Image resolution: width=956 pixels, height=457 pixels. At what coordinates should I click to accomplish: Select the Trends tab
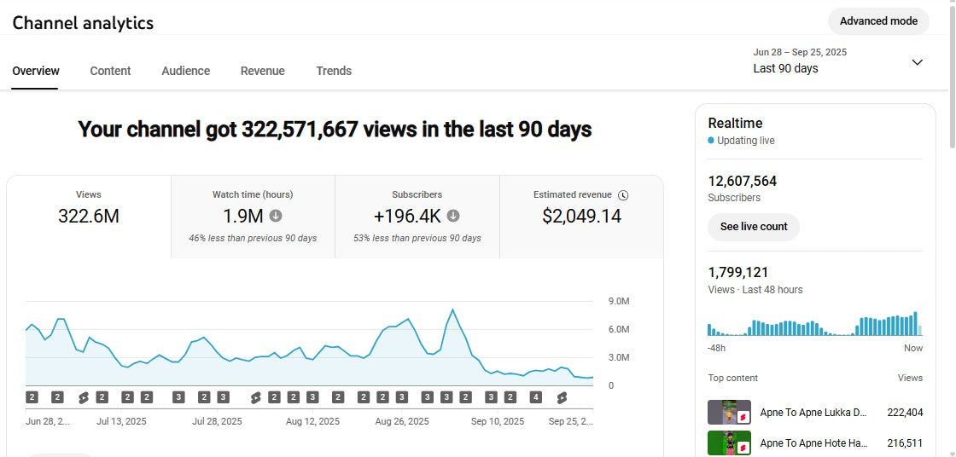tap(334, 71)
